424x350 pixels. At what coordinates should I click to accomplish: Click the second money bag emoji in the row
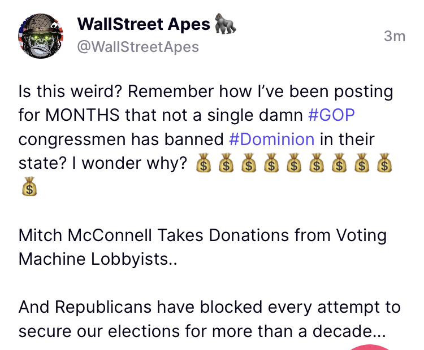click(227, 164)
